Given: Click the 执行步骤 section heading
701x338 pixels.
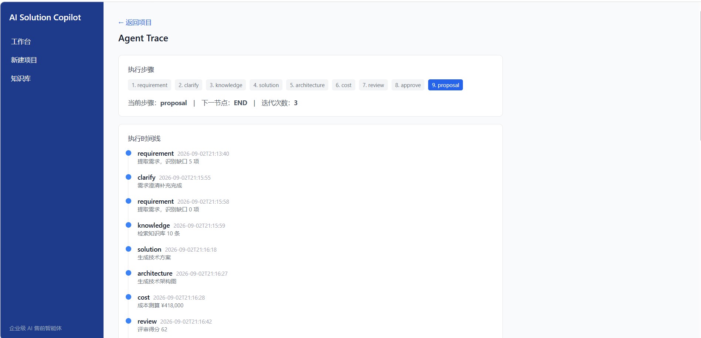Looking at the screenshot, I should tap(141, 70).
